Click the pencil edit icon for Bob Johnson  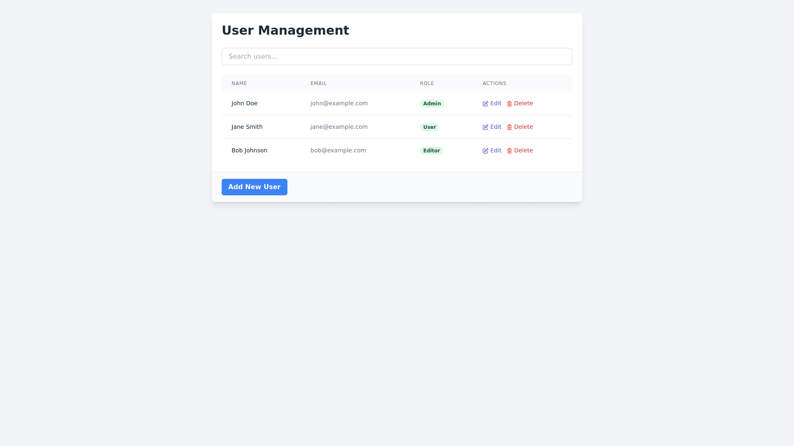click(x=485, y=151)
